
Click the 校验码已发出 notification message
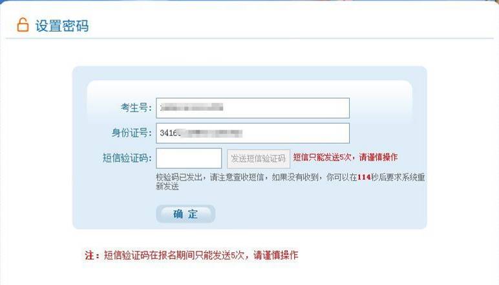coord(290,182)
